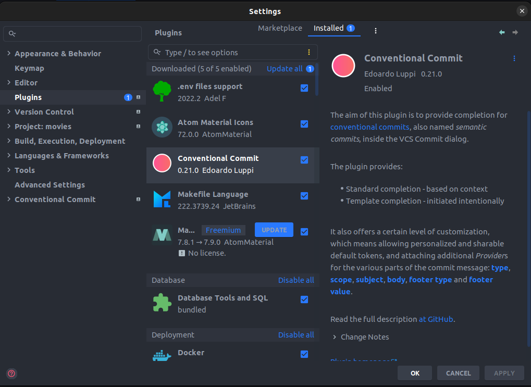
Task: Click the OK button
Action: point(415,373)
